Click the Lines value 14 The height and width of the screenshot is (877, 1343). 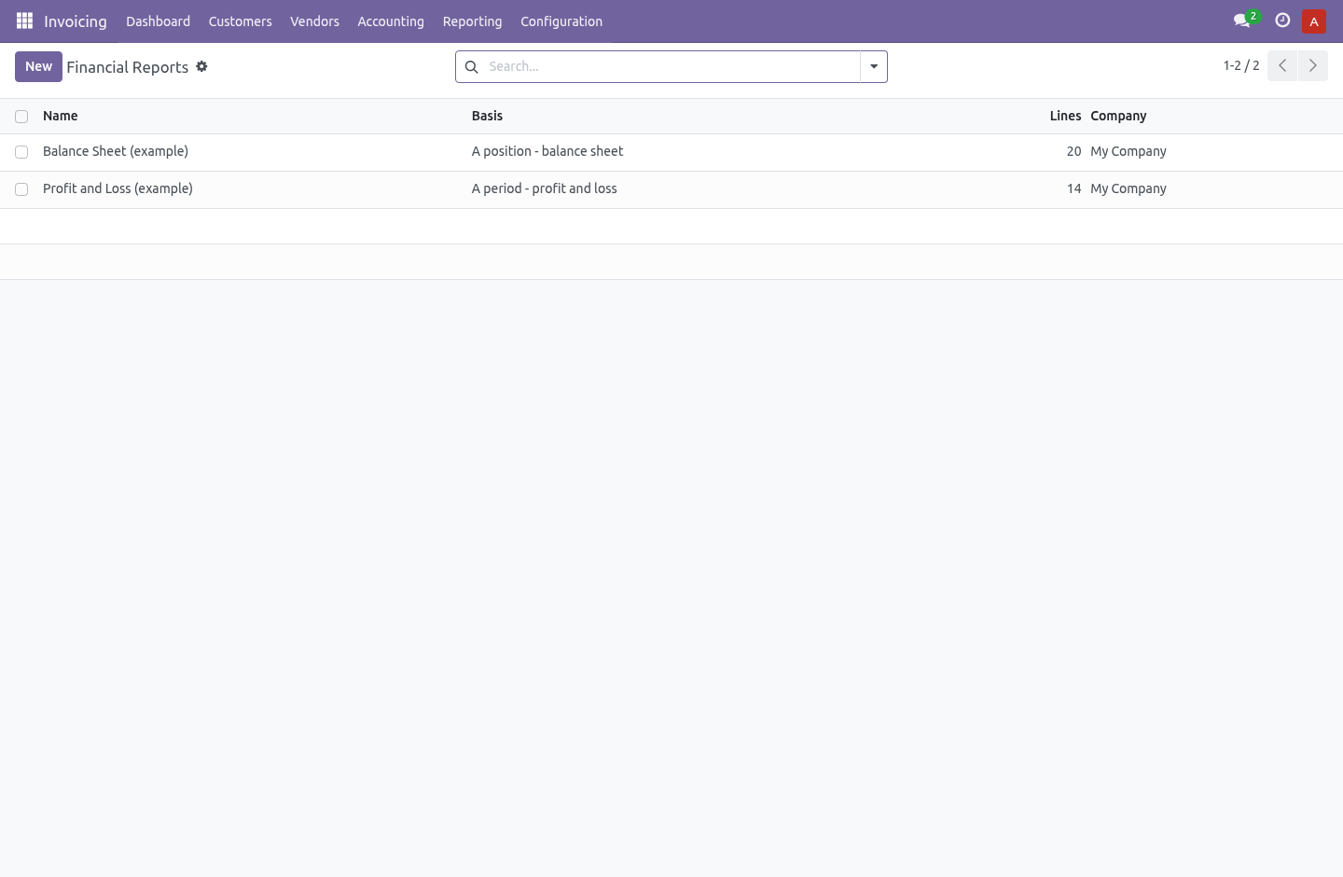pos(1073,188)
